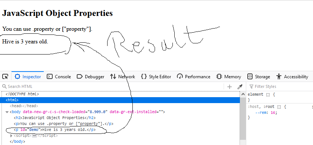Click the markup scrollbar up arrow
The image size is (313, 145).
click(x=243, y=94)
